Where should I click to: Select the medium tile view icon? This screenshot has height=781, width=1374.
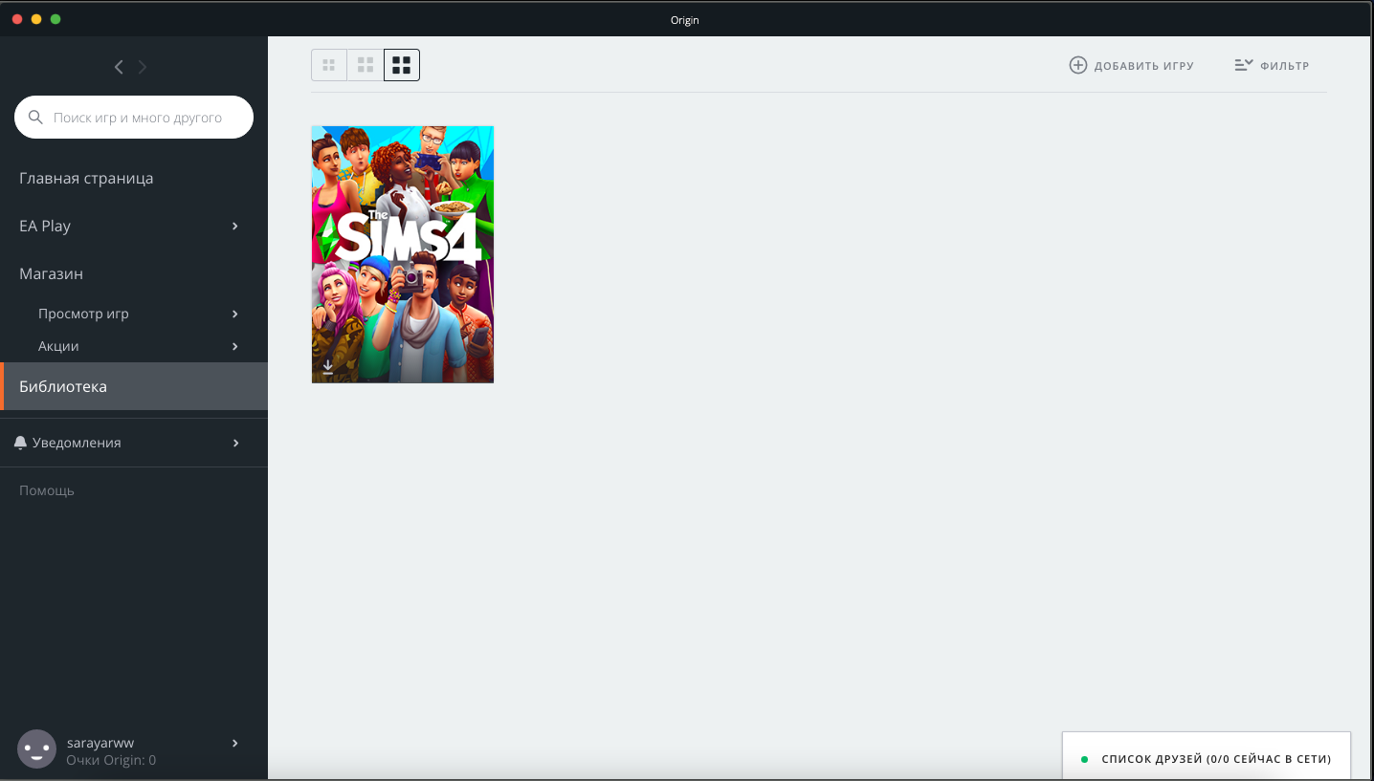[x=365, y=65]
